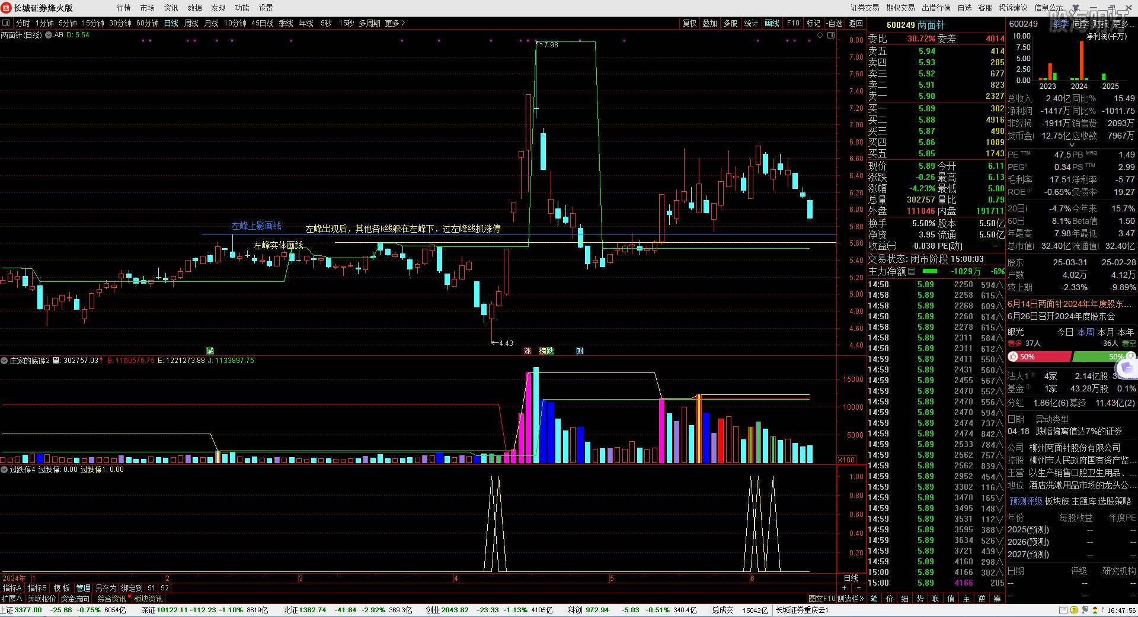Open the 功能 menu
The height and width of the screenshot is (617, 1138).
coord(242,8)
